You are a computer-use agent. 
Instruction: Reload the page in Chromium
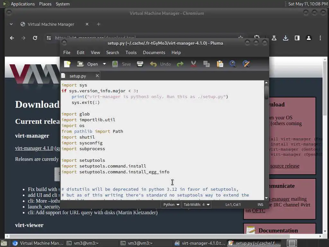(35, 38)
